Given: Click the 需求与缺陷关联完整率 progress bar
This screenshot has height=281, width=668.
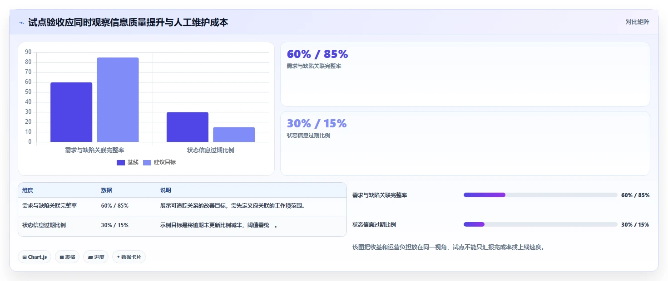Looking at the screenshot, I should [x=540, y=195].
